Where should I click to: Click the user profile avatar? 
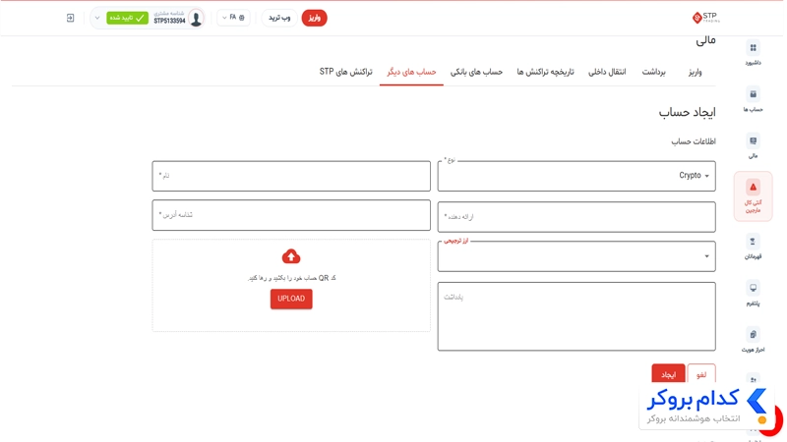pyautogui.click(x=196, y=19)
